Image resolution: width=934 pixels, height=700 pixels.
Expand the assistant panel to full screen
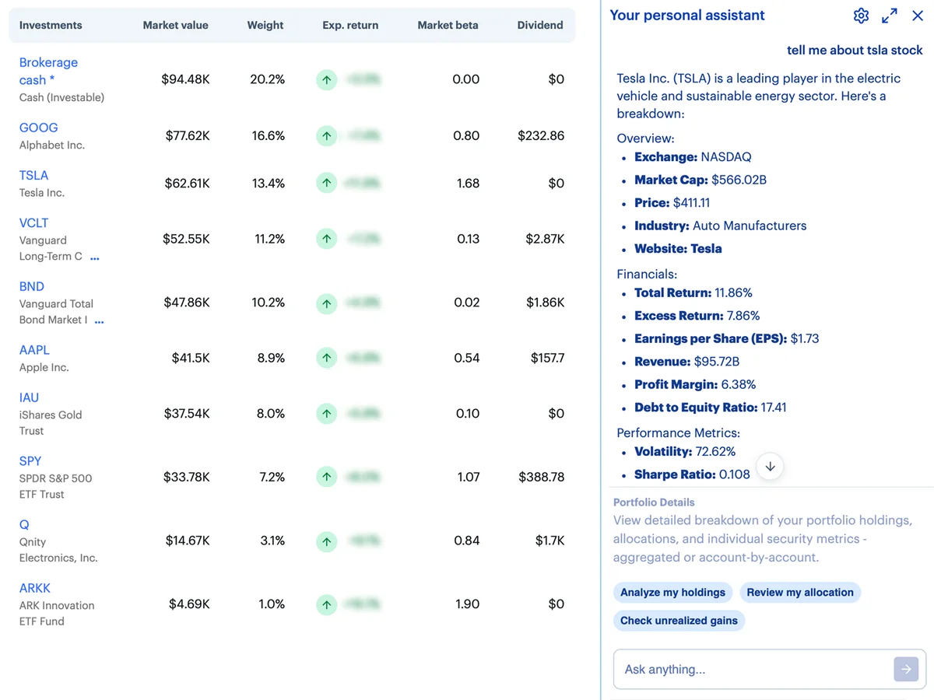[x=890, y=15]
